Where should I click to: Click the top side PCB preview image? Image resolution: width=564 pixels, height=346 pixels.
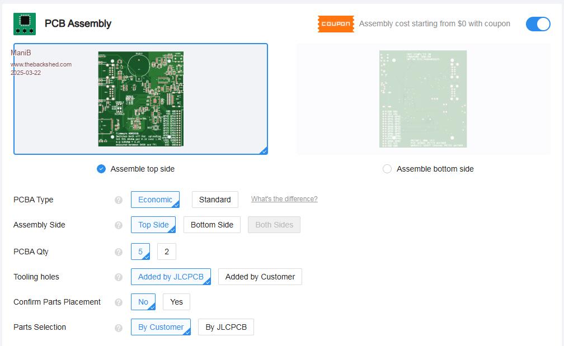[x=141, y=99]
